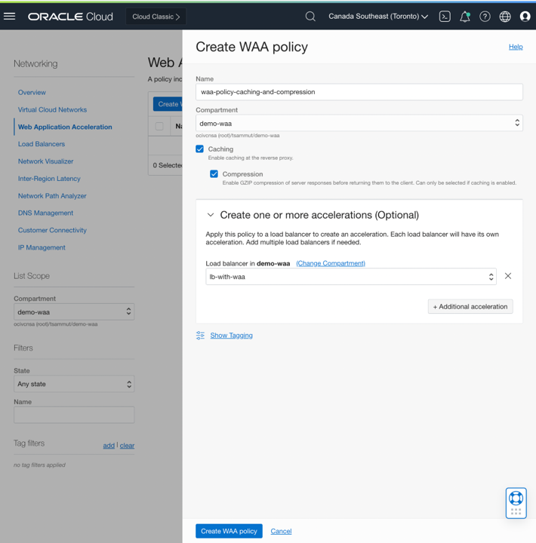
Task: Click the Change Compartment link
Action: [x=331, y=263]
